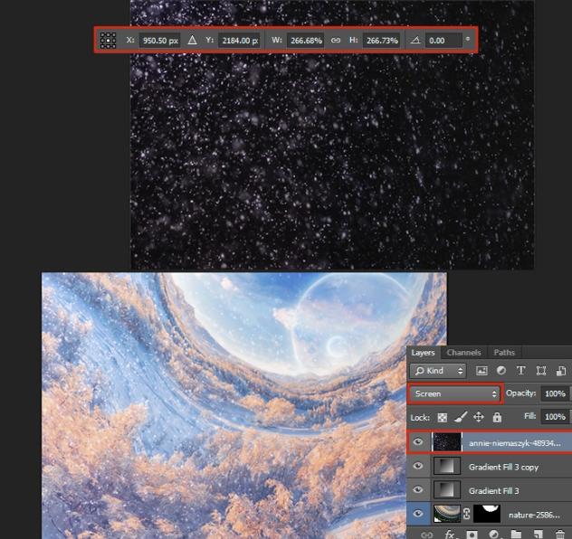This screenshot has width=572, height=539.
Task: Delete layer with trash icon
Action: tap(560, 534)
